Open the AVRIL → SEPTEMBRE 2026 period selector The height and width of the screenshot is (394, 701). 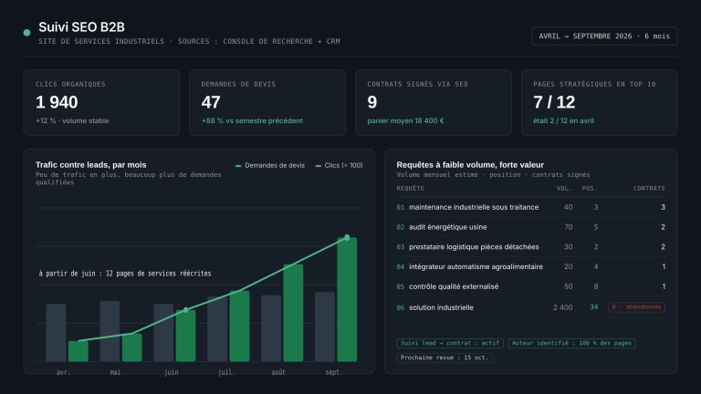click(604, 36)
